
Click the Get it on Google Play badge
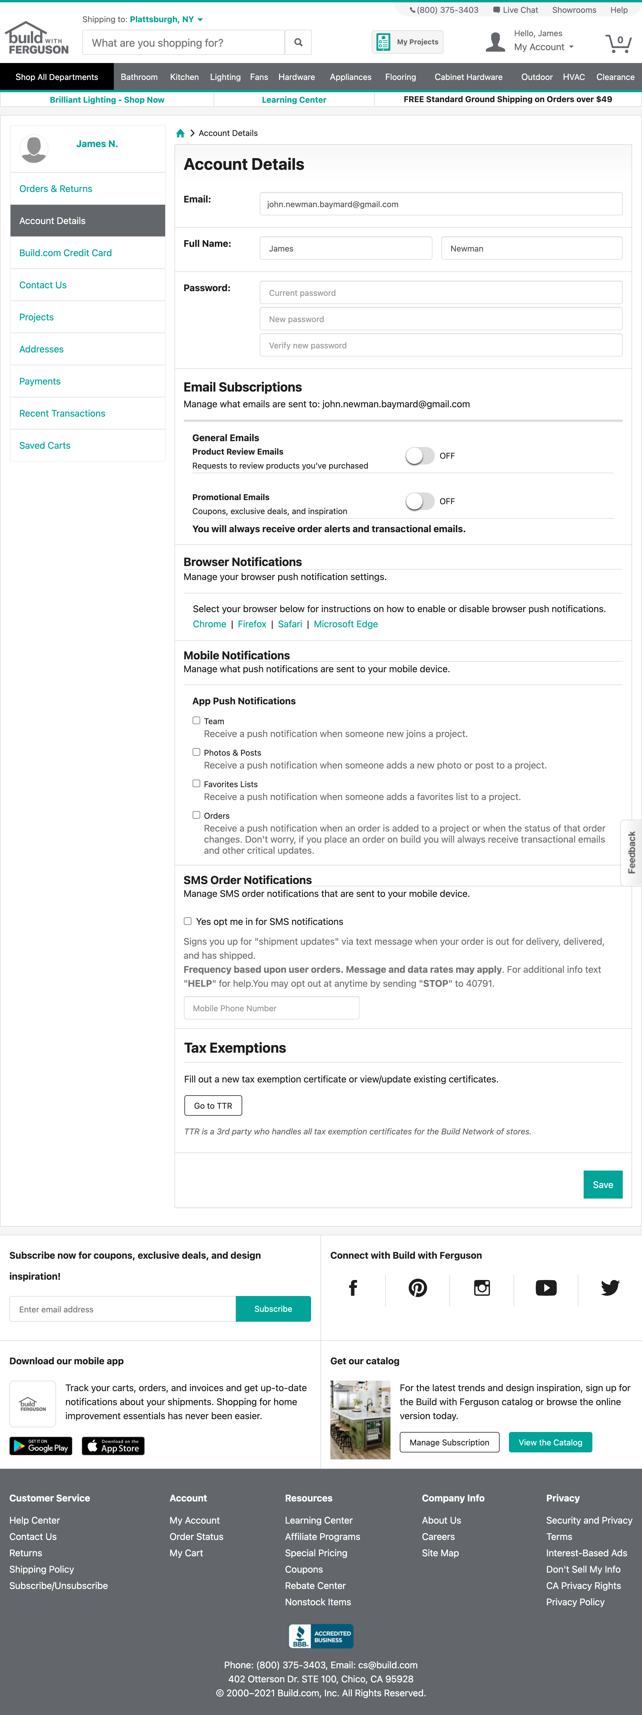tap(41, 1446)
